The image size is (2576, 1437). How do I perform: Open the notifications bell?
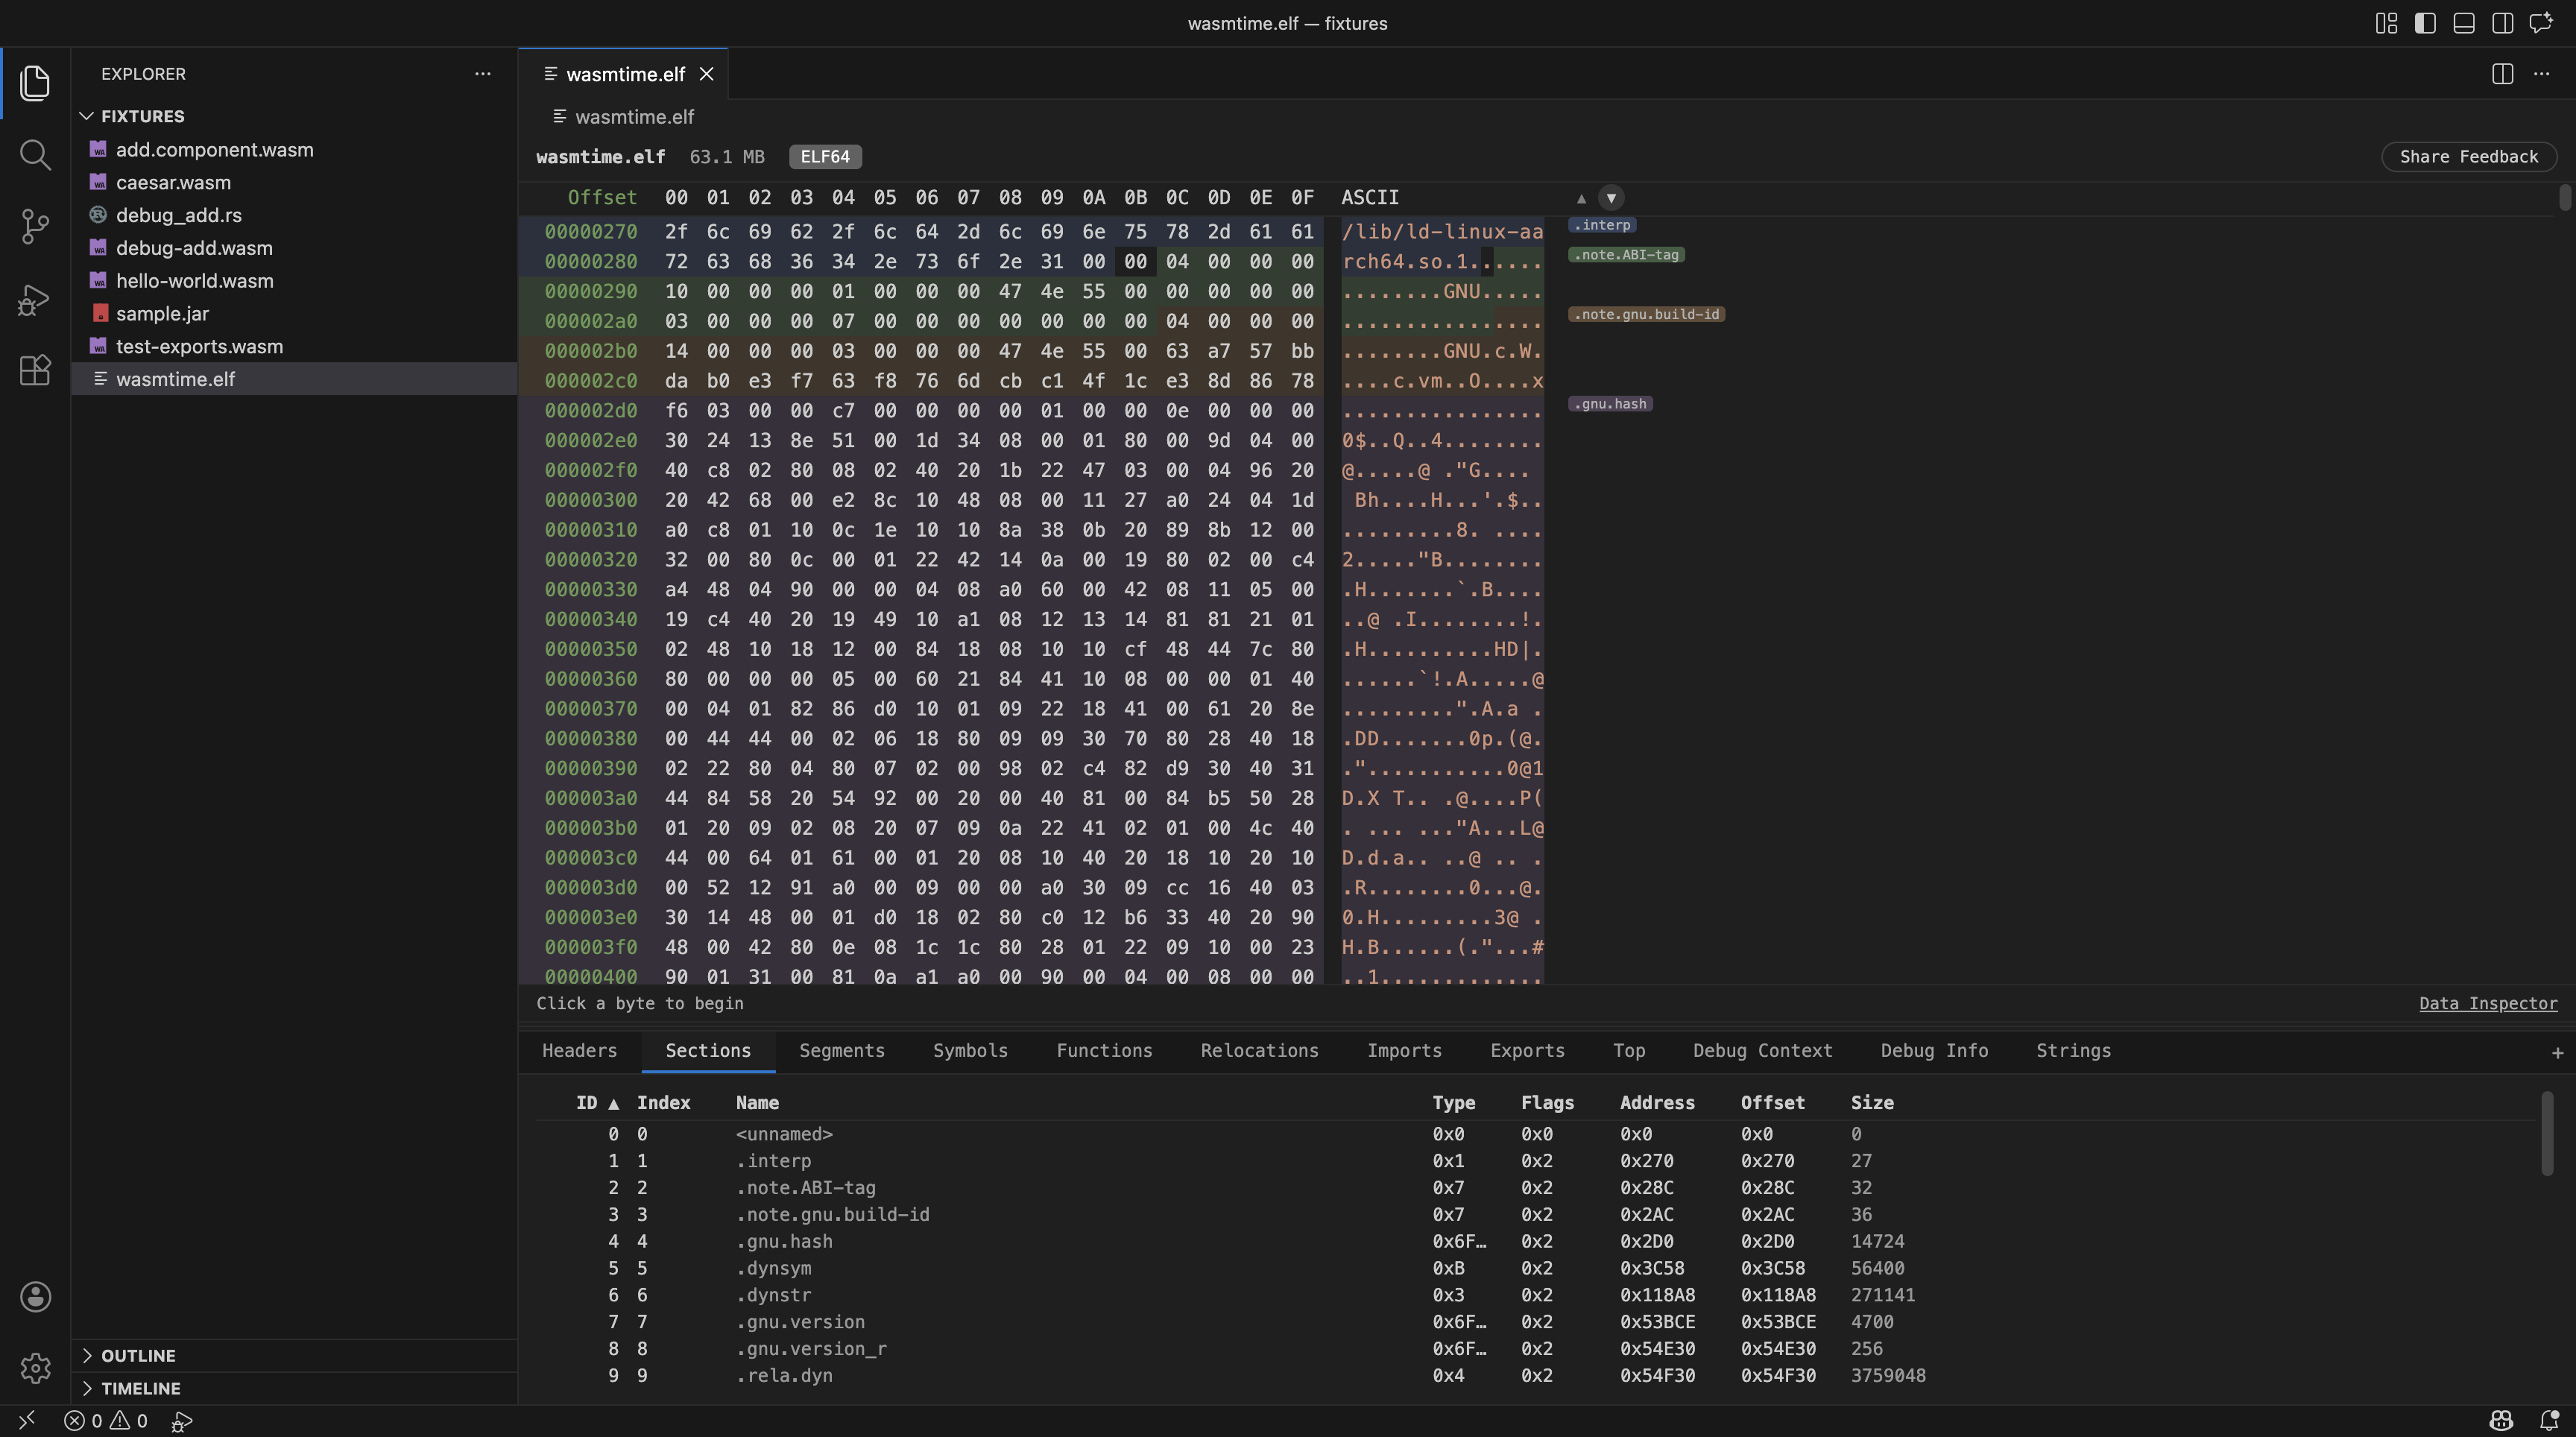(x=2549, y=1420)
